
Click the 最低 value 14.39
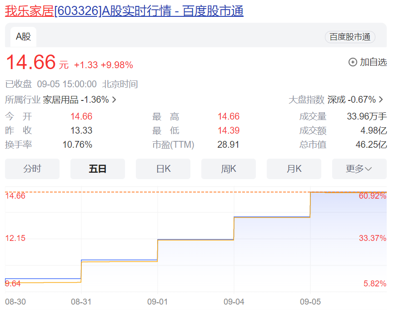coord(229,130)
